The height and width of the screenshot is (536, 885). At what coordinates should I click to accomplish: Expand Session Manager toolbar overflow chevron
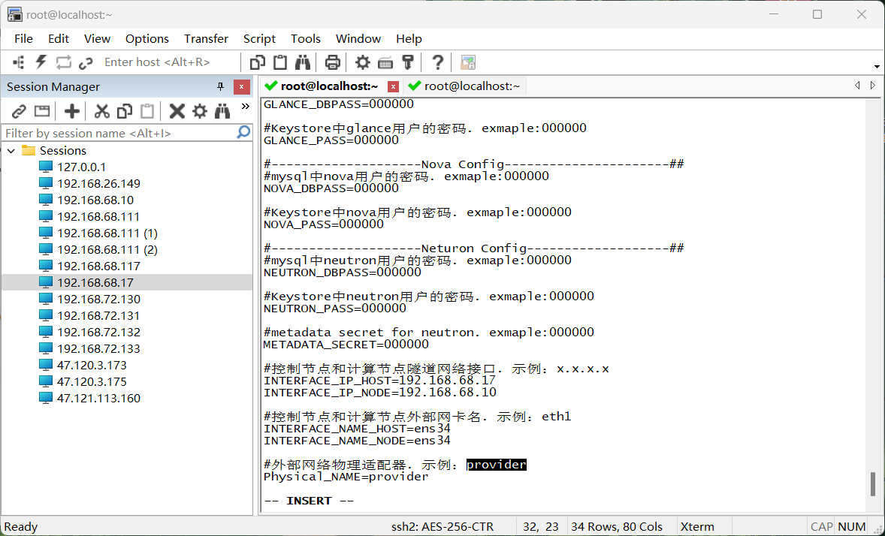pos(245,107)
